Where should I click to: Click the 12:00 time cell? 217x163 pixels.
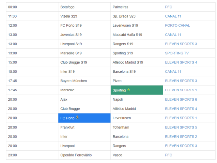pyautogui.click(x=32, y=25)
